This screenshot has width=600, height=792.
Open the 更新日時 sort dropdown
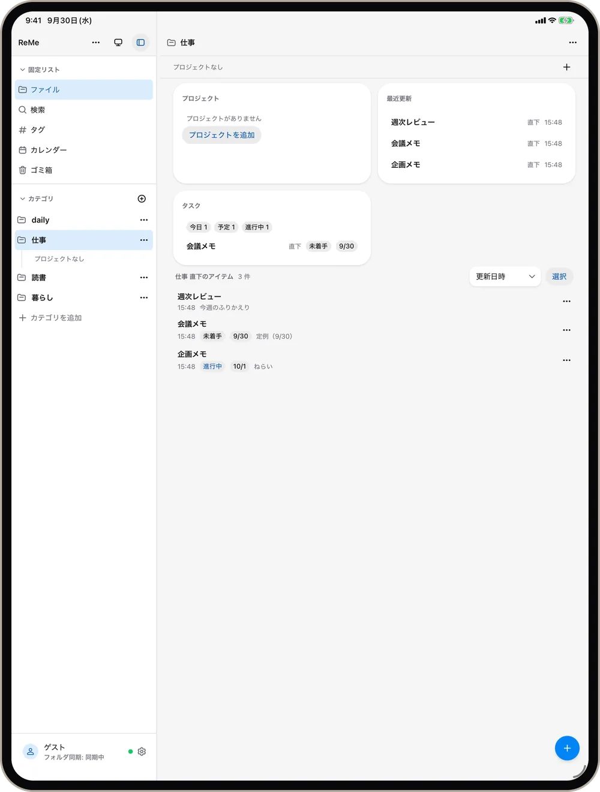(505, 276)
